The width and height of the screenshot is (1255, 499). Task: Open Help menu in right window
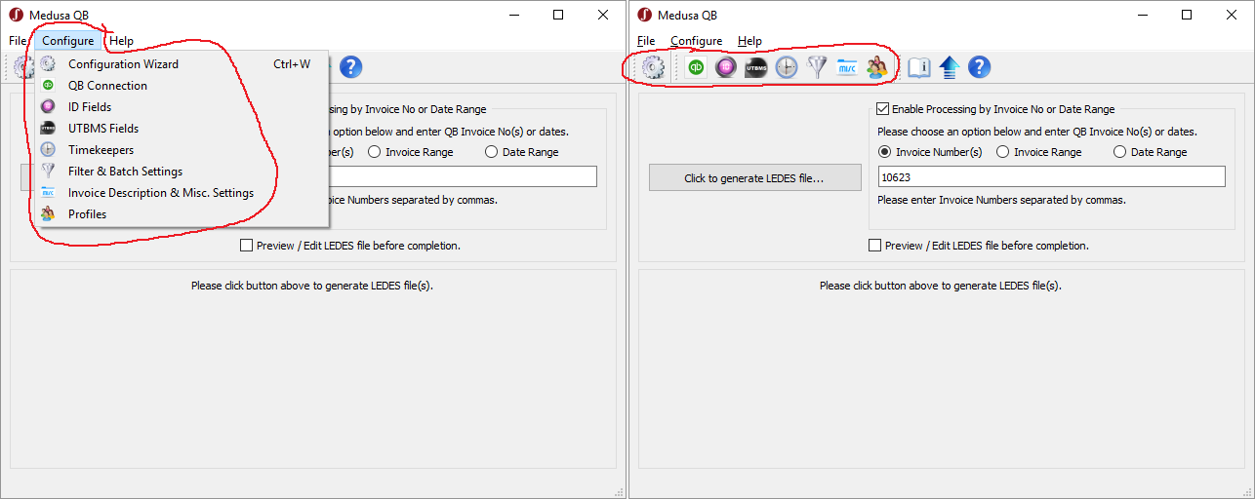pyautogui.click(x=749, y=41)
